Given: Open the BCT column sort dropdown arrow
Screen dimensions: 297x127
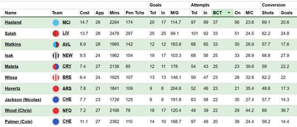Looking at the screenshot, I should pos(229,13).
